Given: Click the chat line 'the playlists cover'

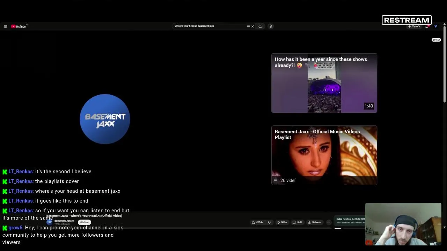Looking at the screenshot, I should (x=57, y=181).
